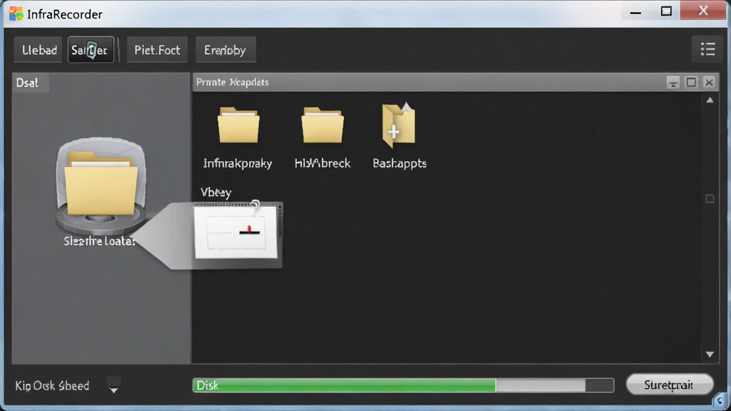
Task: Click the scrollbar up arrow
Action: [710, 100]
